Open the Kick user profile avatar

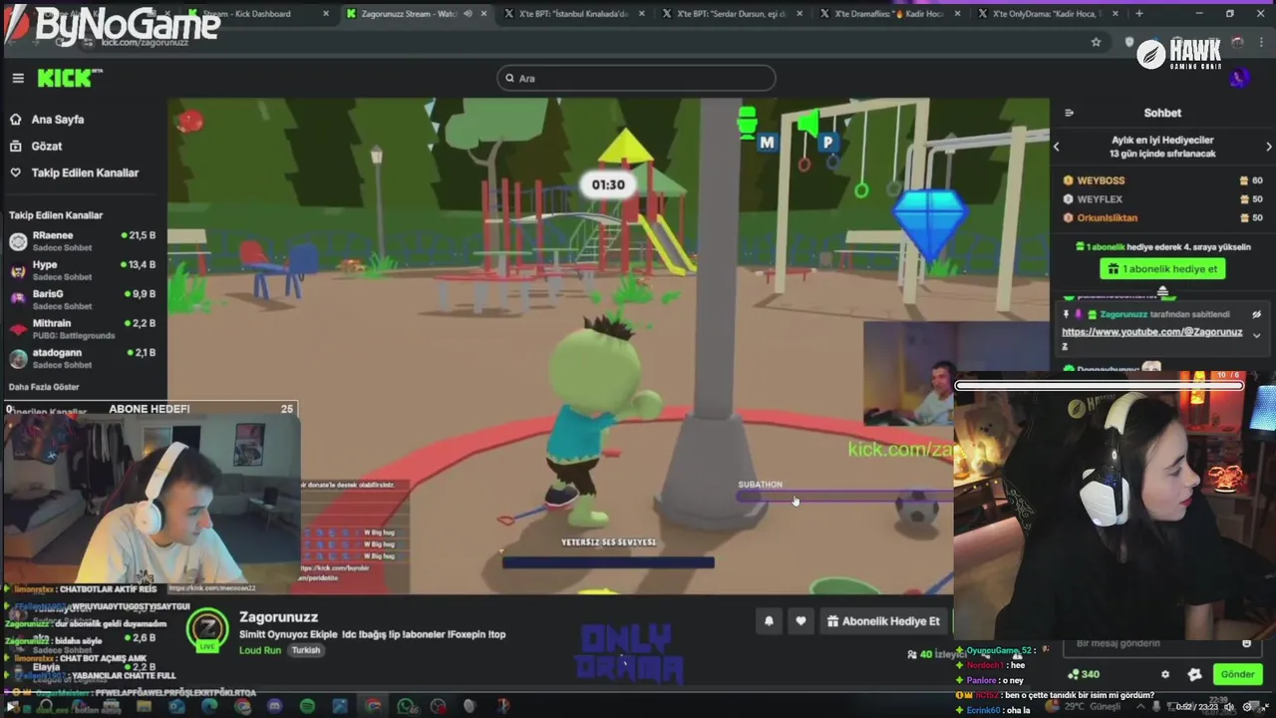pyautogui.click(x=1239, y=78)
